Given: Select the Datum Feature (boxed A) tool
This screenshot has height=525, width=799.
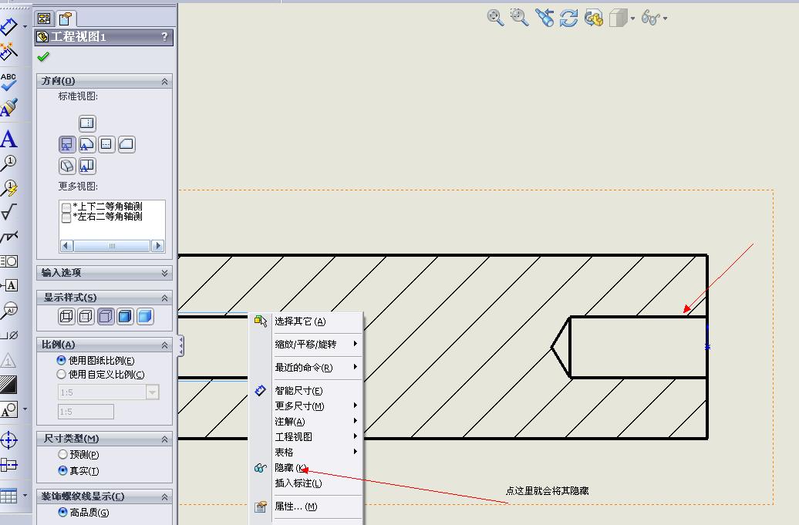Looking at the screenshot, I should click(x=10, y=285).
